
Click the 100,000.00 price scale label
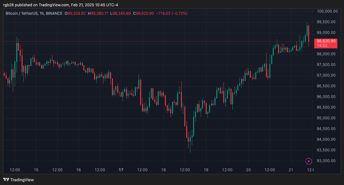(x=327, y=11)
